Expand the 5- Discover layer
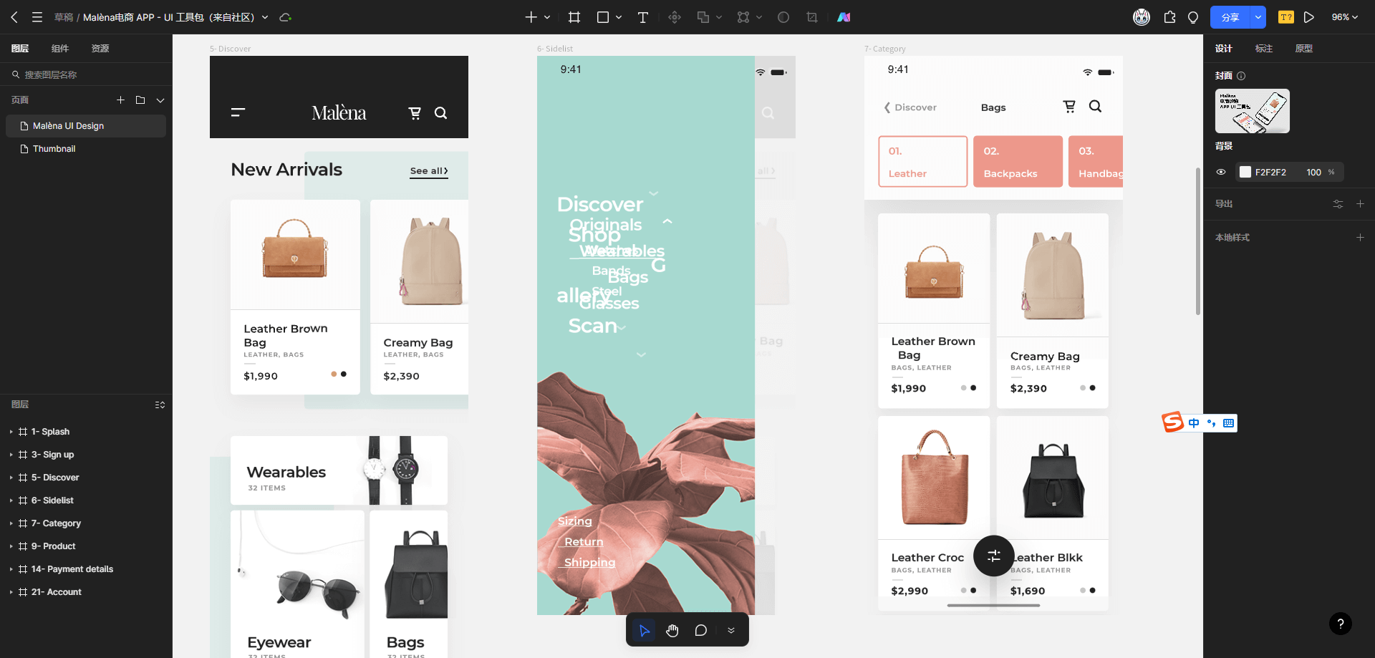The image size is (1375, 658). [x=11, y=478]
